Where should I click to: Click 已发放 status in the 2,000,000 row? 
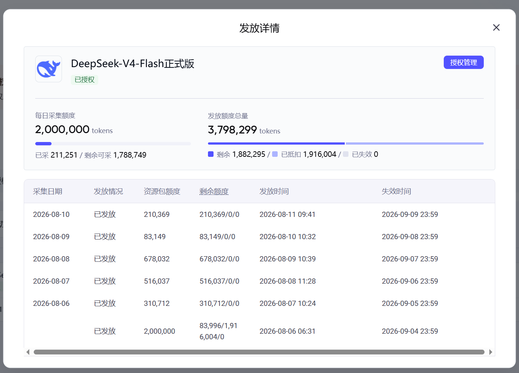105,331
